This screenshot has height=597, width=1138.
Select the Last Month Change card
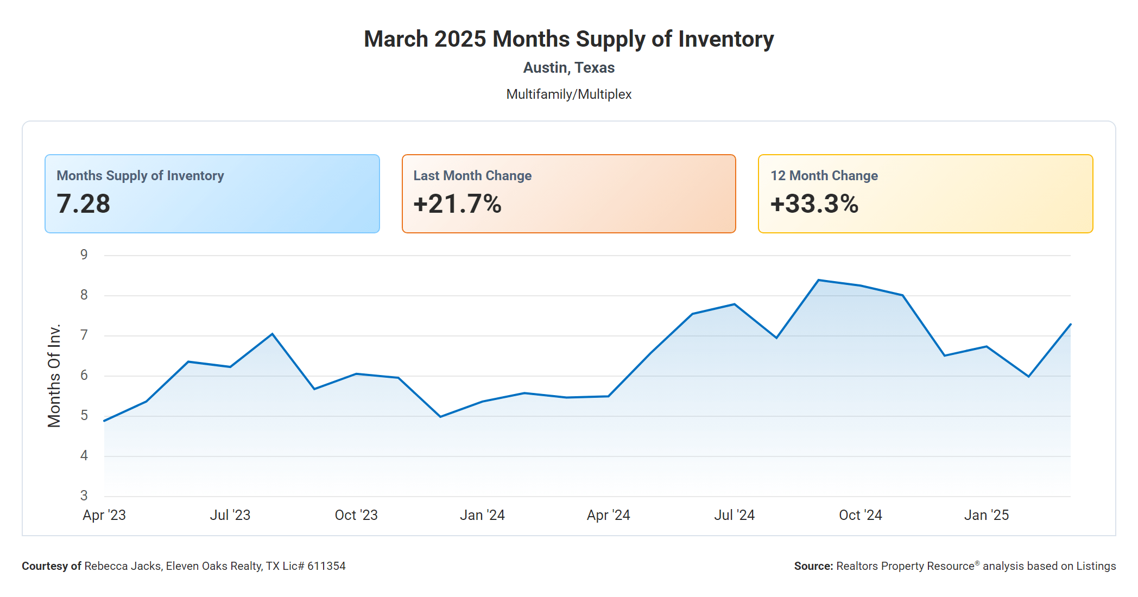point(568,194)
